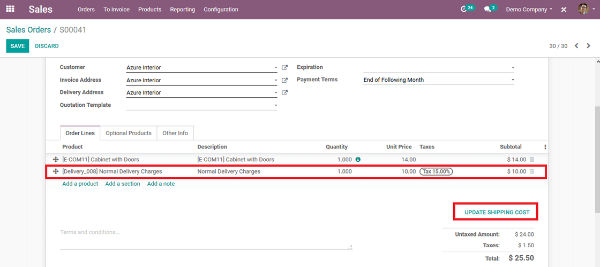Open external link for Customer field
Screen dimensions: 600x267
click(x=284, y=67)
